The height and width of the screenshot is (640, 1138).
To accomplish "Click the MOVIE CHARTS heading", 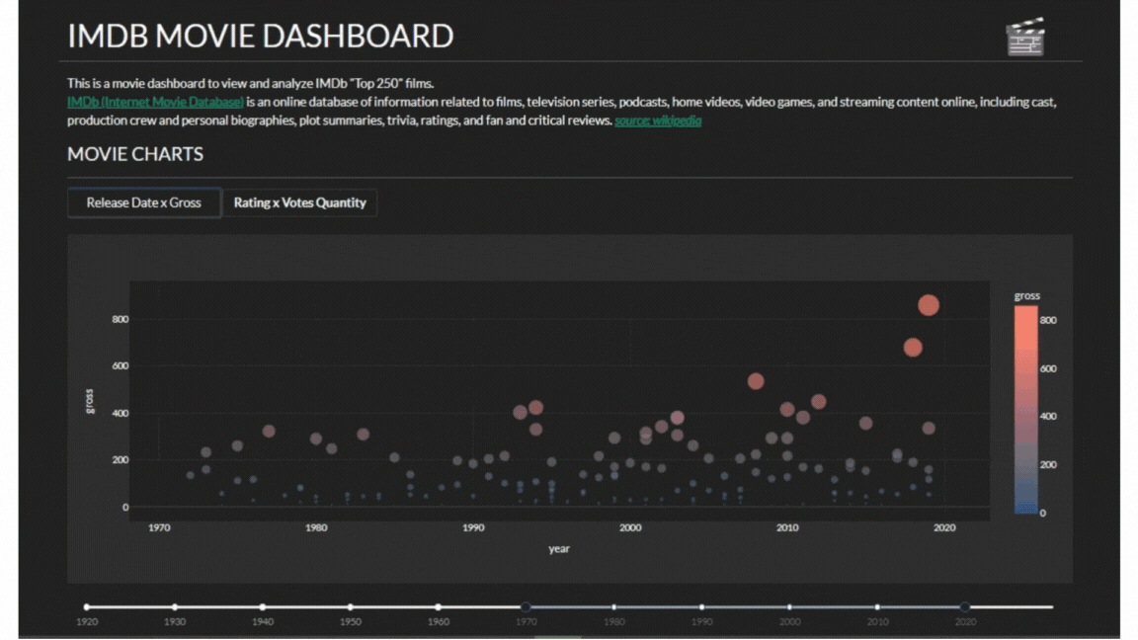I will click(x=133, y=154).
